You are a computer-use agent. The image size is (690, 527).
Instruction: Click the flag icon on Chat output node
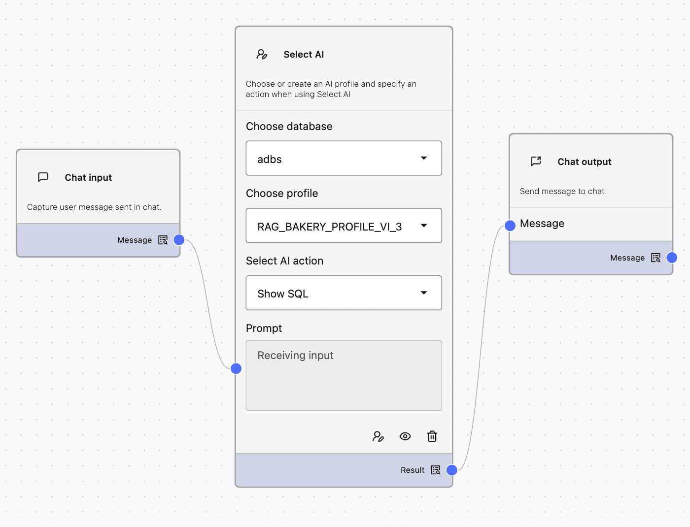[536, 161]
